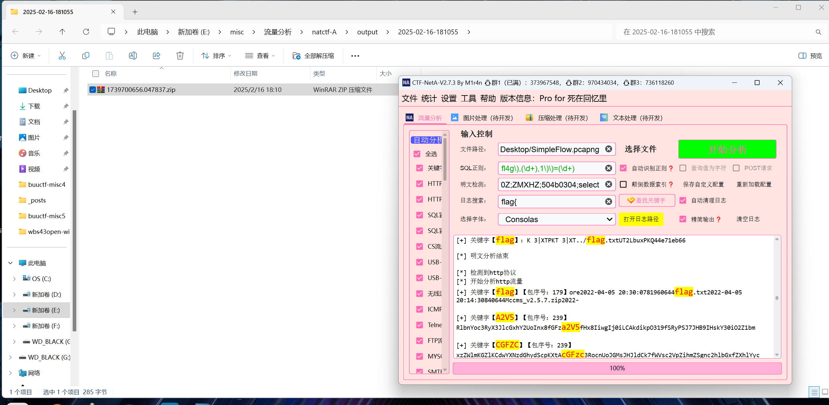The image size is (829, 405).
Task: Clear the plaintext detection field
Action: (608, 185)
